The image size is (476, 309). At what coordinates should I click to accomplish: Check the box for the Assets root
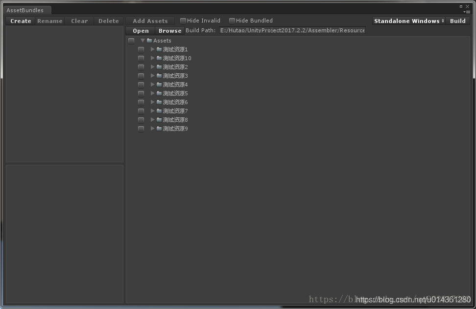click(131, 41)
